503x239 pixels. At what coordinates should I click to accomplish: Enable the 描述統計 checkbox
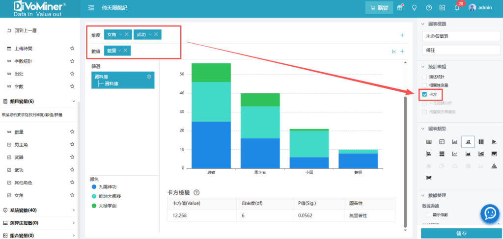click(x=424, y=77)
